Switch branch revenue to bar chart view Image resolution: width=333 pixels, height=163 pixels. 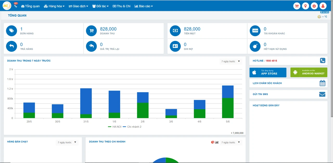217,142
